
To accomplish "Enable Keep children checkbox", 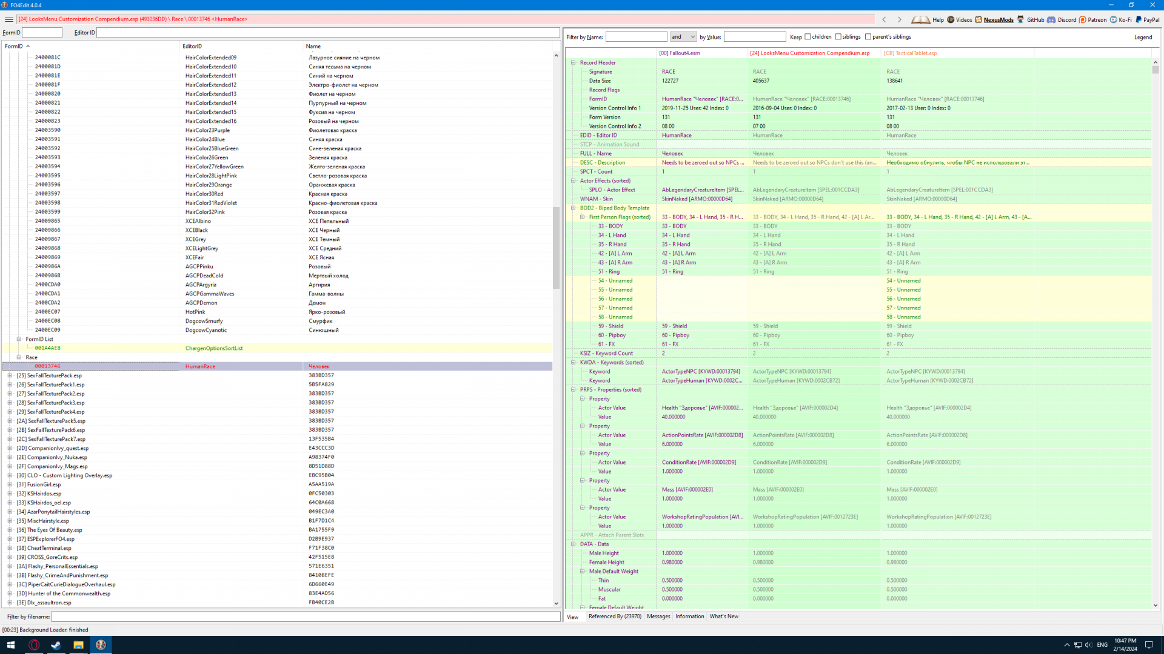I will 808,37.
